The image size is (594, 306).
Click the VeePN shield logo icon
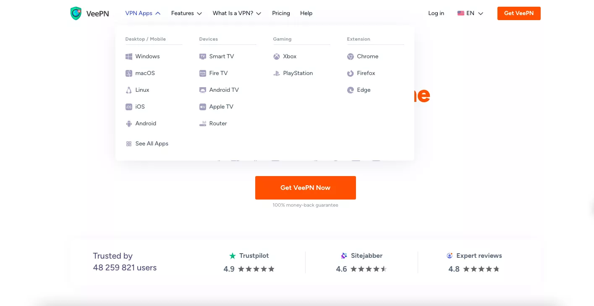76,13
